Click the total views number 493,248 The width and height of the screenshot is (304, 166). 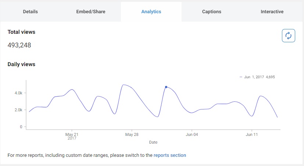pyautogui.click(x=19, y=45)
